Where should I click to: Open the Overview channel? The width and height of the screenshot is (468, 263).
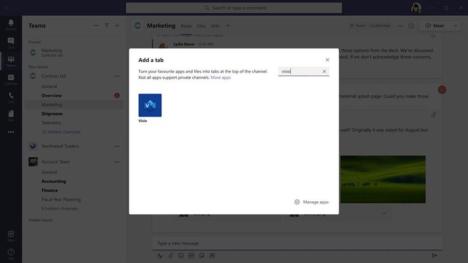coord(51,96)
